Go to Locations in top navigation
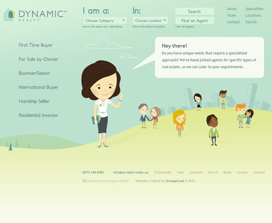The height and width of the screenshot is (223, 272). 253,16
